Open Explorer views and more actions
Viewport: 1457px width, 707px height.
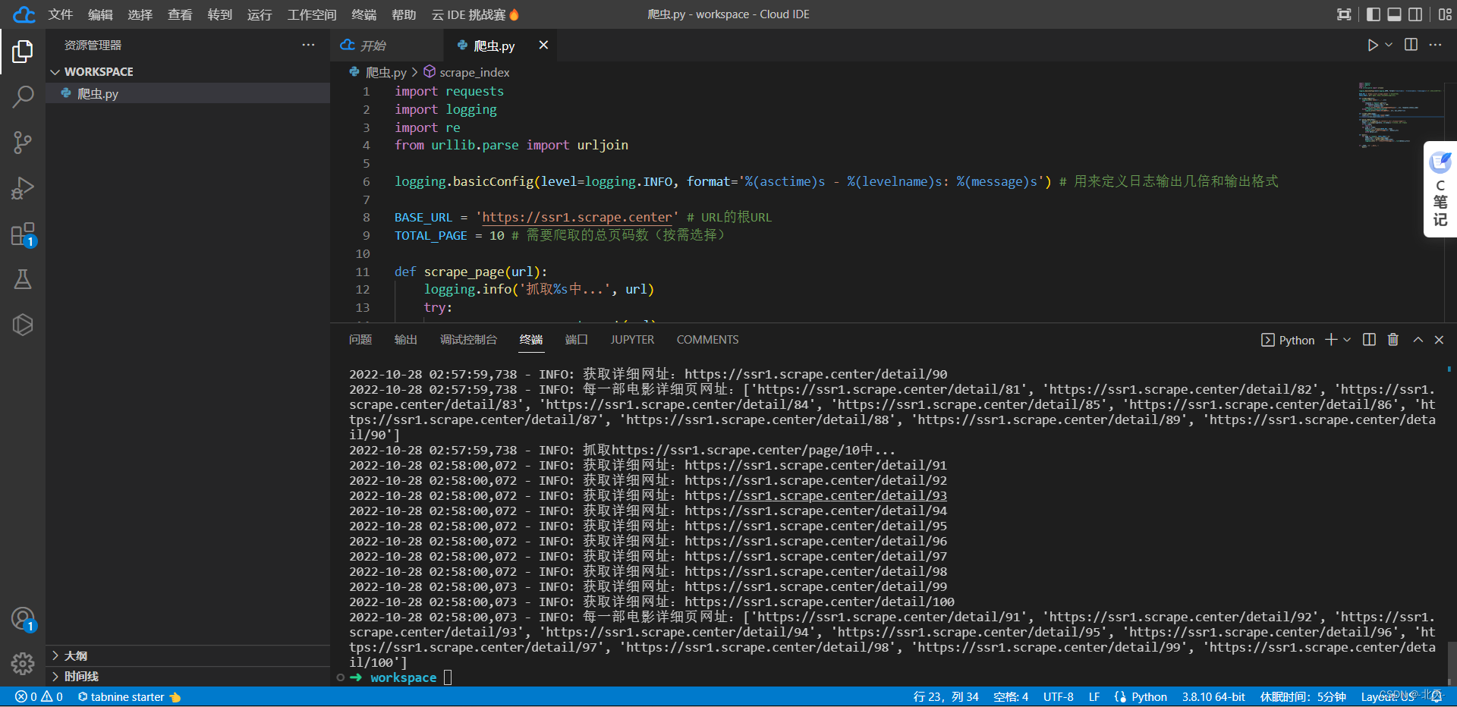[x=308, y=45]
